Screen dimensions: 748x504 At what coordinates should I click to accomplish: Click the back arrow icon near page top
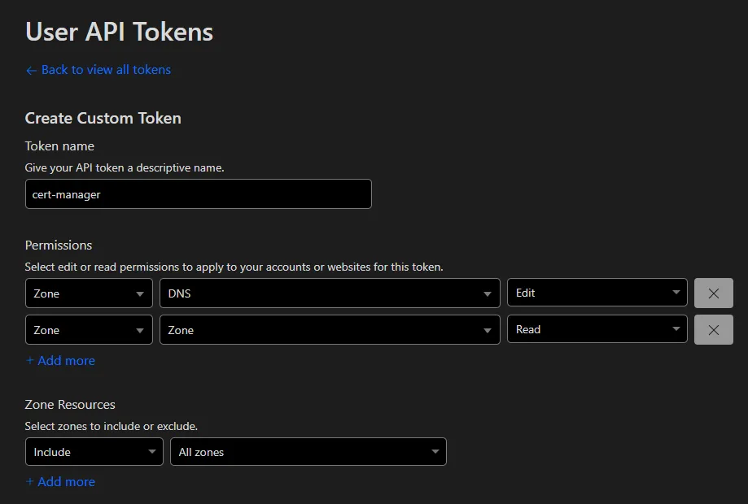pyautogui.click(x=31, y=70)
